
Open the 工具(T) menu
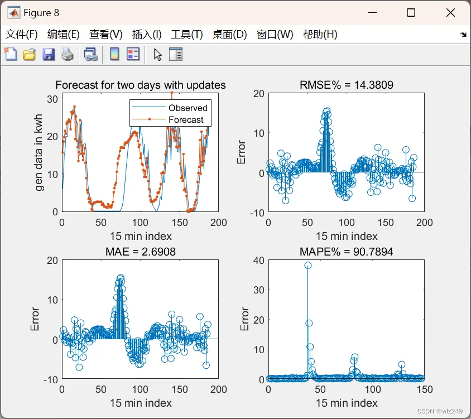[x=187, y=34]
